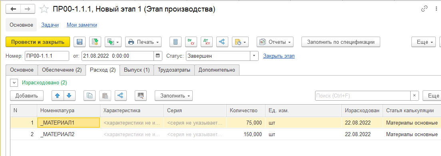The height and width of the screenshot is (156, 441).
Task: Click the Номенклатура column header
Action: coord(68,110)
